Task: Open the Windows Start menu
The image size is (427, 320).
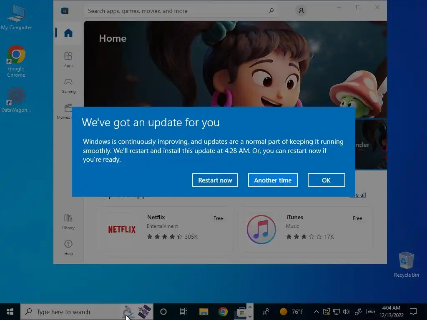Action: click(10, 312)
